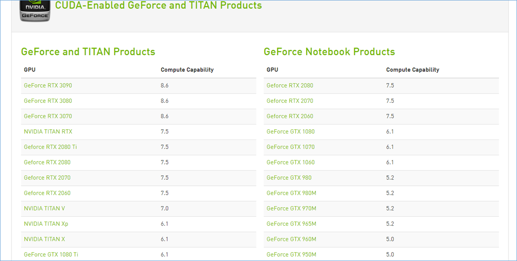Viewport: 517px width, 261px height.
Task: Click the 6.1 value in the GTX 1060 row
Action: (x=390, y=162)
